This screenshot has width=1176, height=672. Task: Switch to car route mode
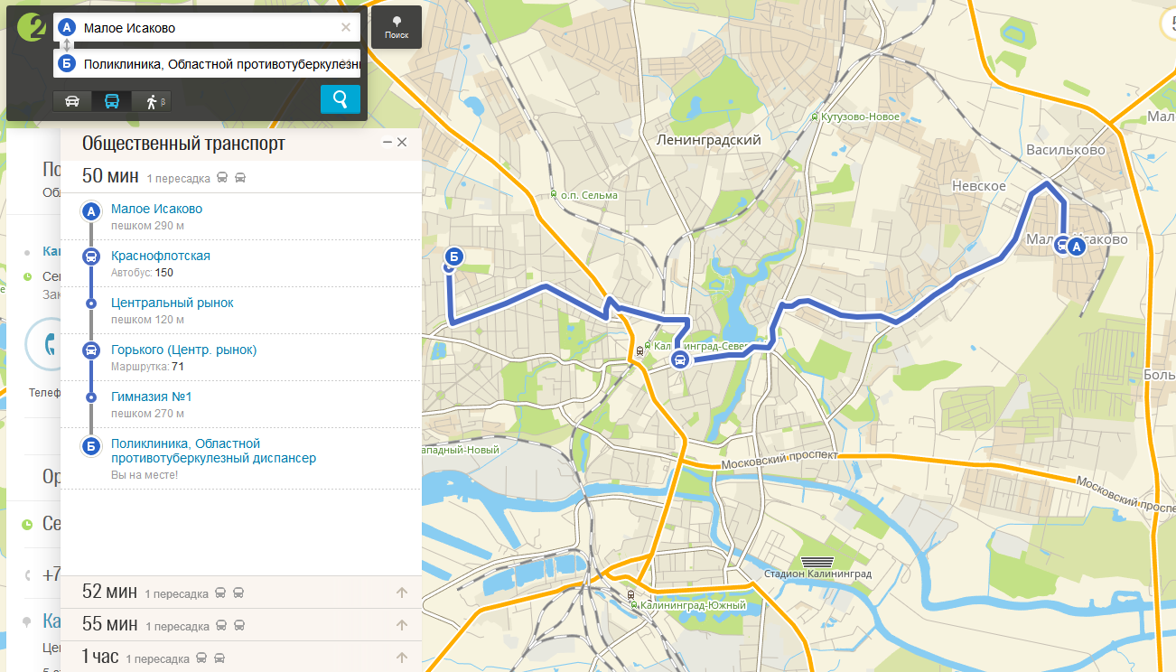coord(72,101)
